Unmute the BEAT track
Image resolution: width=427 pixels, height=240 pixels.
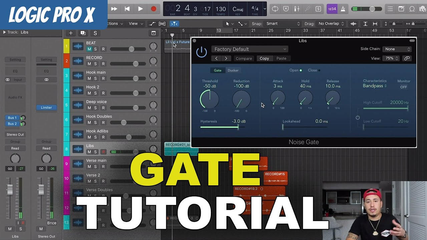pyautogui.click(x=89, y=49)
